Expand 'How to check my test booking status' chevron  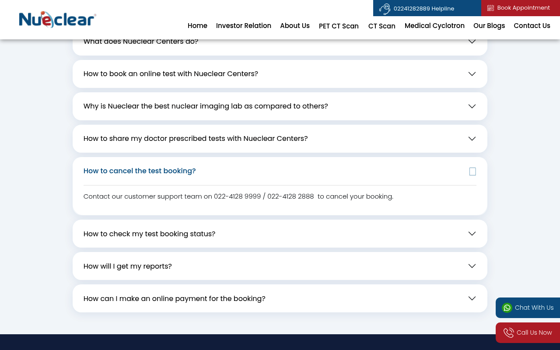[x=472, y=234]
